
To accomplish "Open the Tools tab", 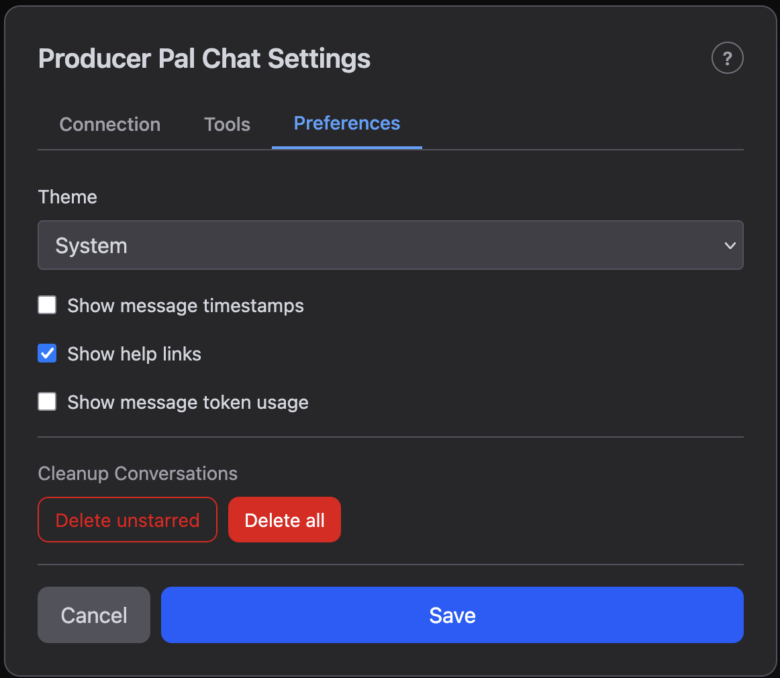I will 227,124.
